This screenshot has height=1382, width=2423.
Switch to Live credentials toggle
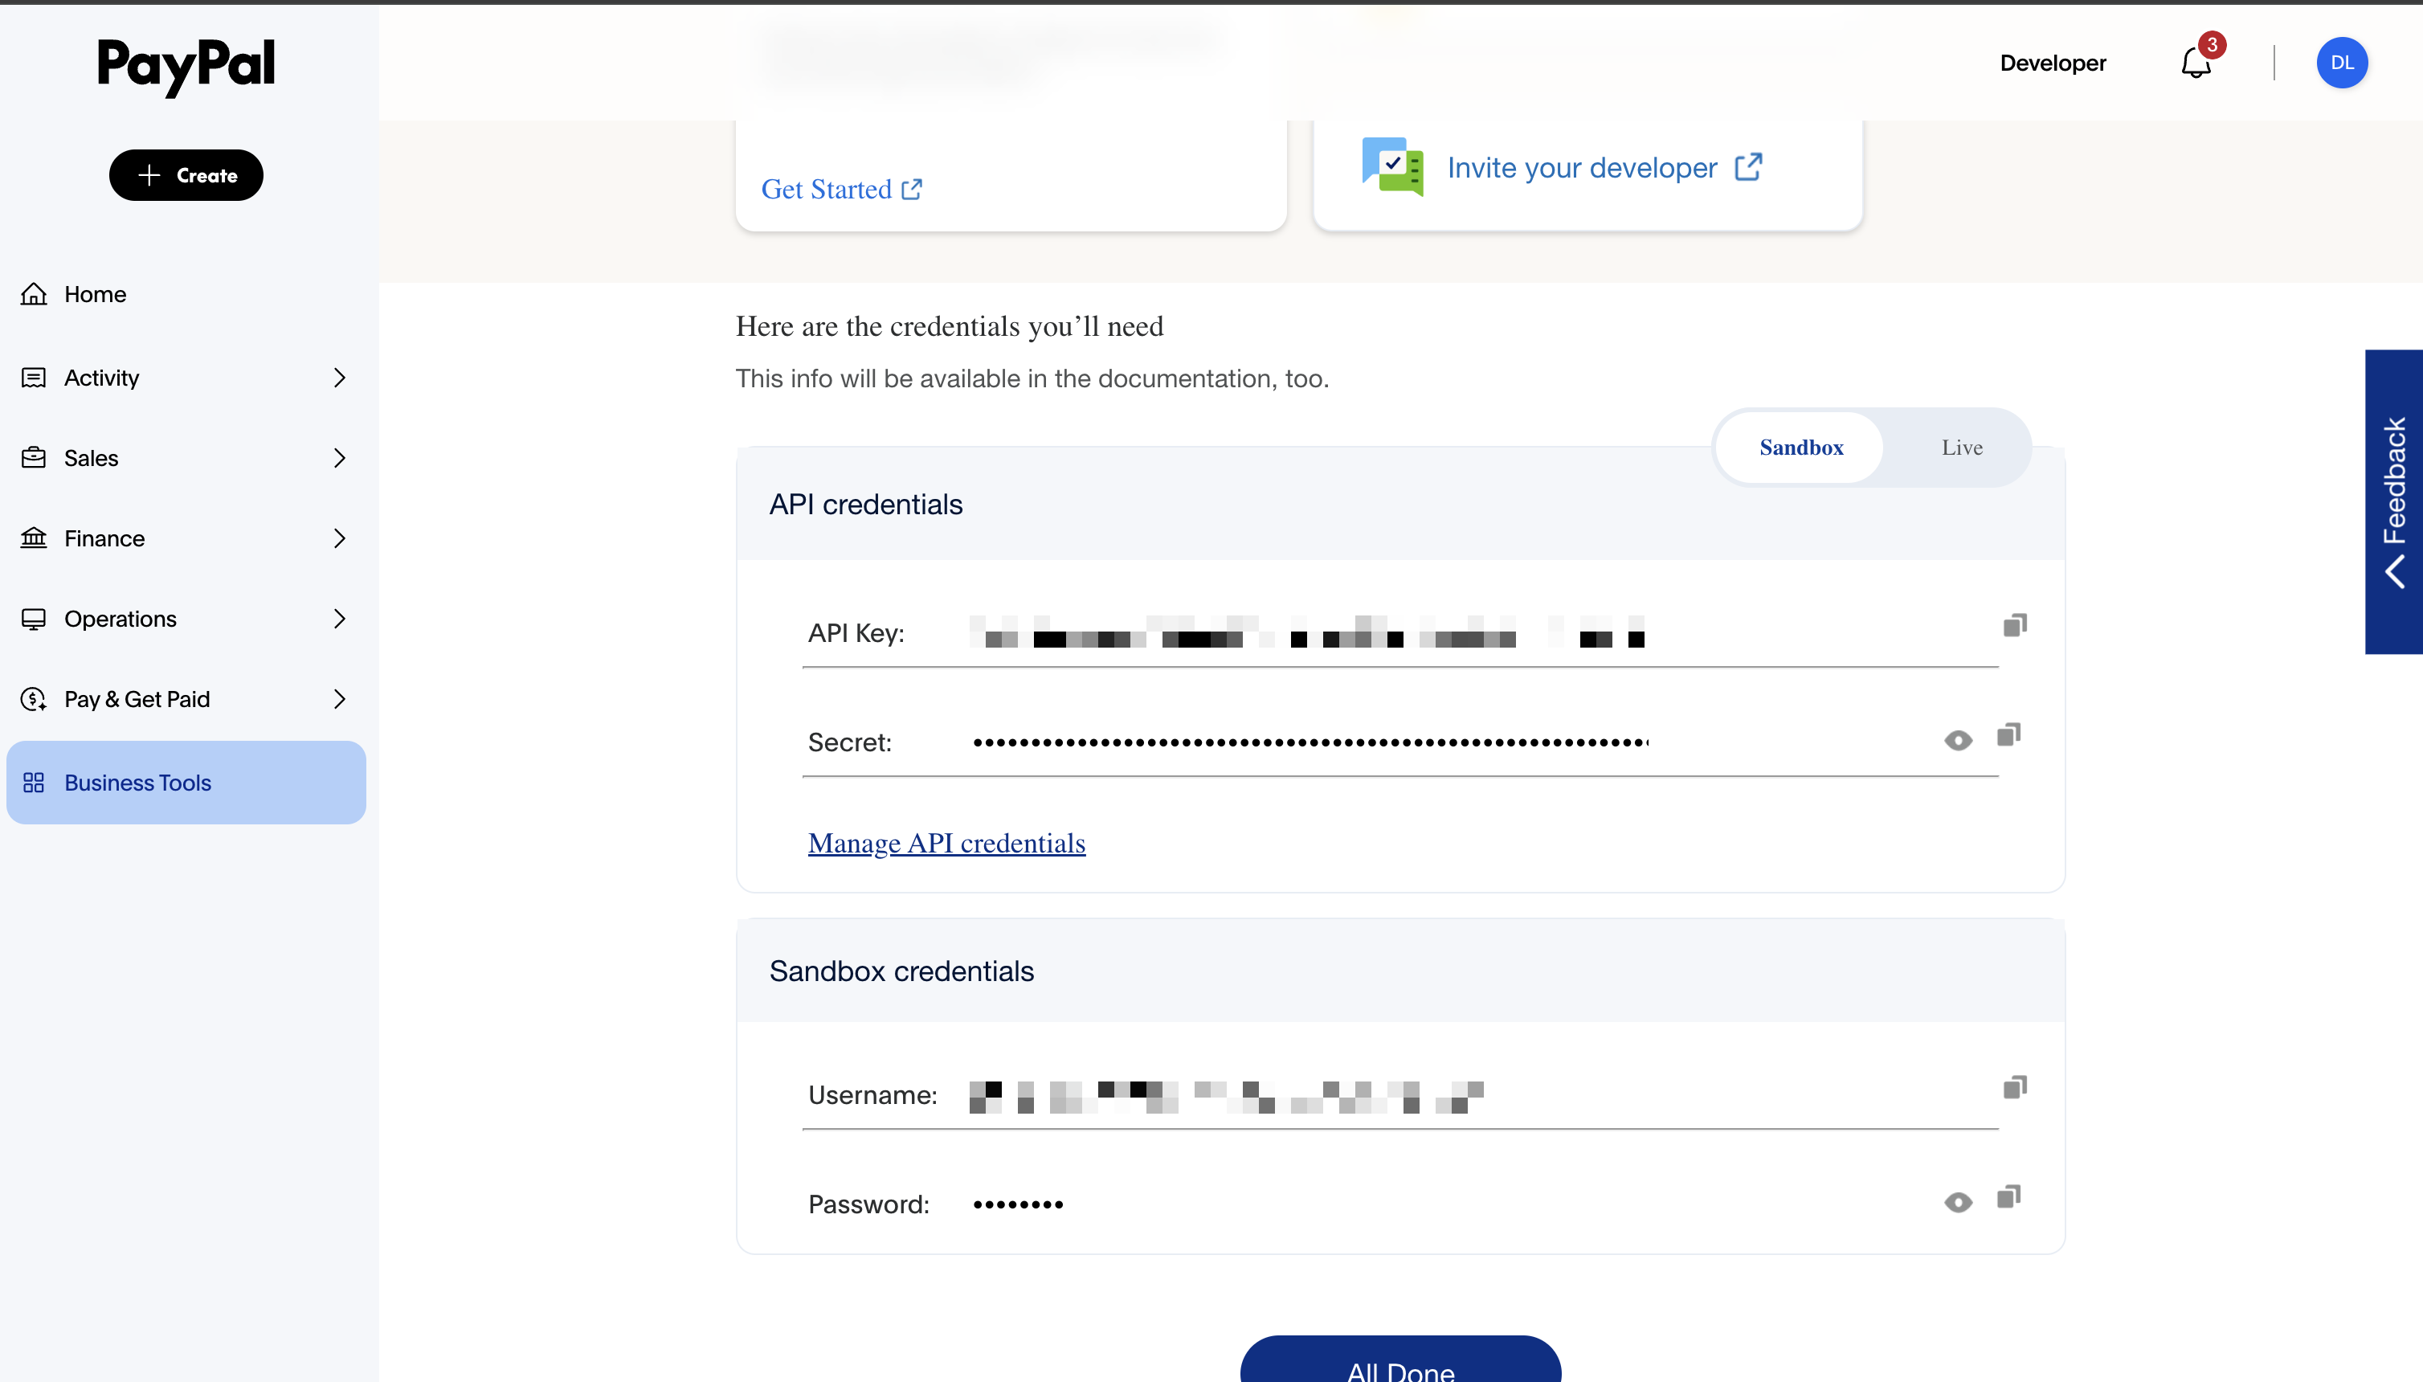pos(1961,448)
